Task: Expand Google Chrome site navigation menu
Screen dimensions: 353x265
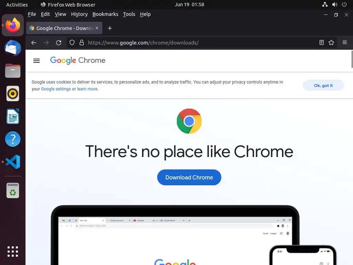Action: pyautogui.click(x=37, y=61)
